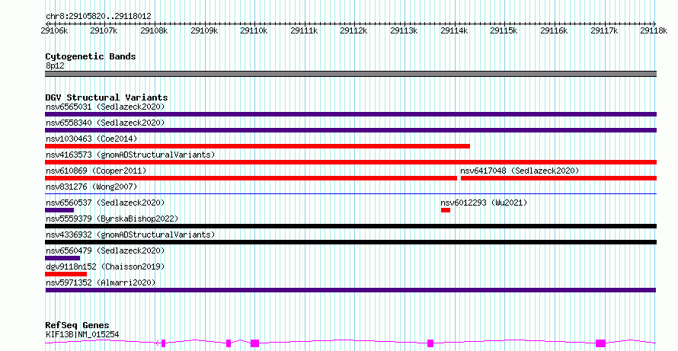The image size is (678, 351).
Task: Click the nsv610869 red variant bar
Action: [251, 178]
